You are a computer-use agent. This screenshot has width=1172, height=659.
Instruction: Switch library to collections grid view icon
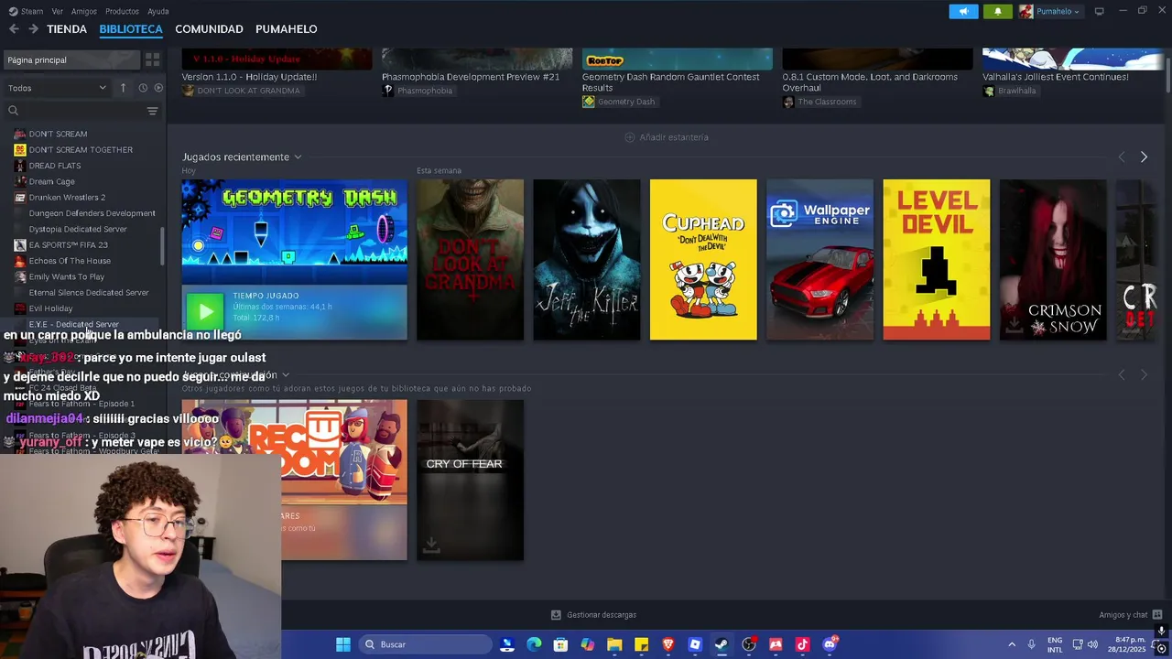152,59
